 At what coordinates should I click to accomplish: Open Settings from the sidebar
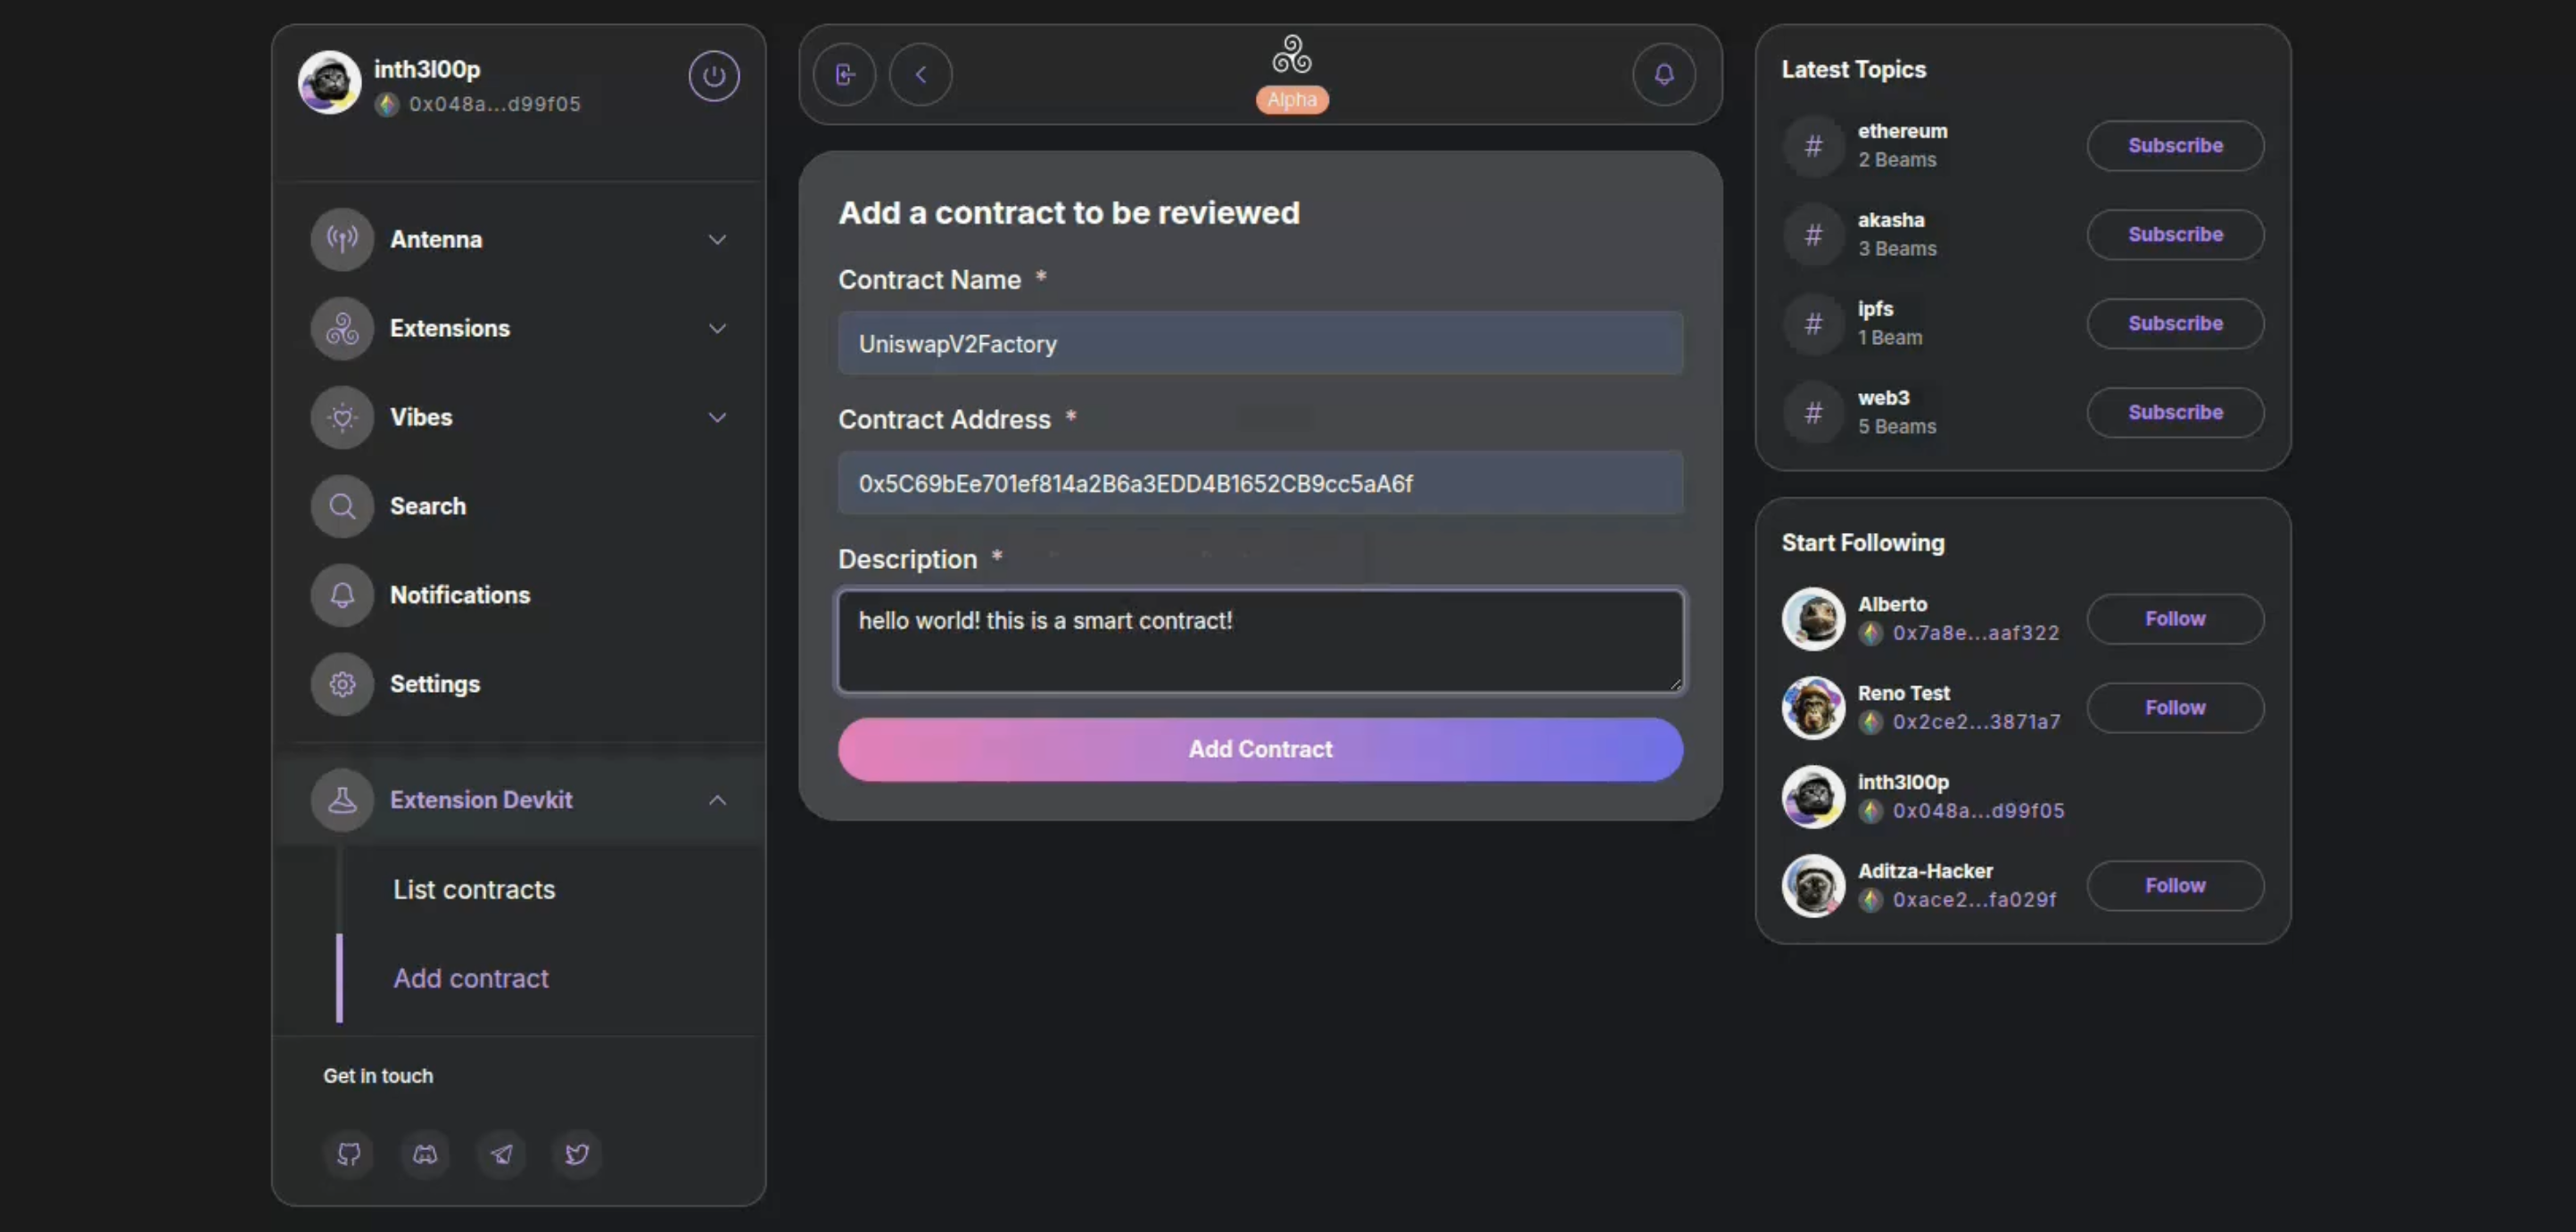pyautogui.click(x=434, y=685)
